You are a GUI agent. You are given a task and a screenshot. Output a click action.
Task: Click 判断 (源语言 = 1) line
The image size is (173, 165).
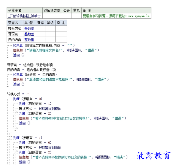pyautogui.click(x=28, y=138)
